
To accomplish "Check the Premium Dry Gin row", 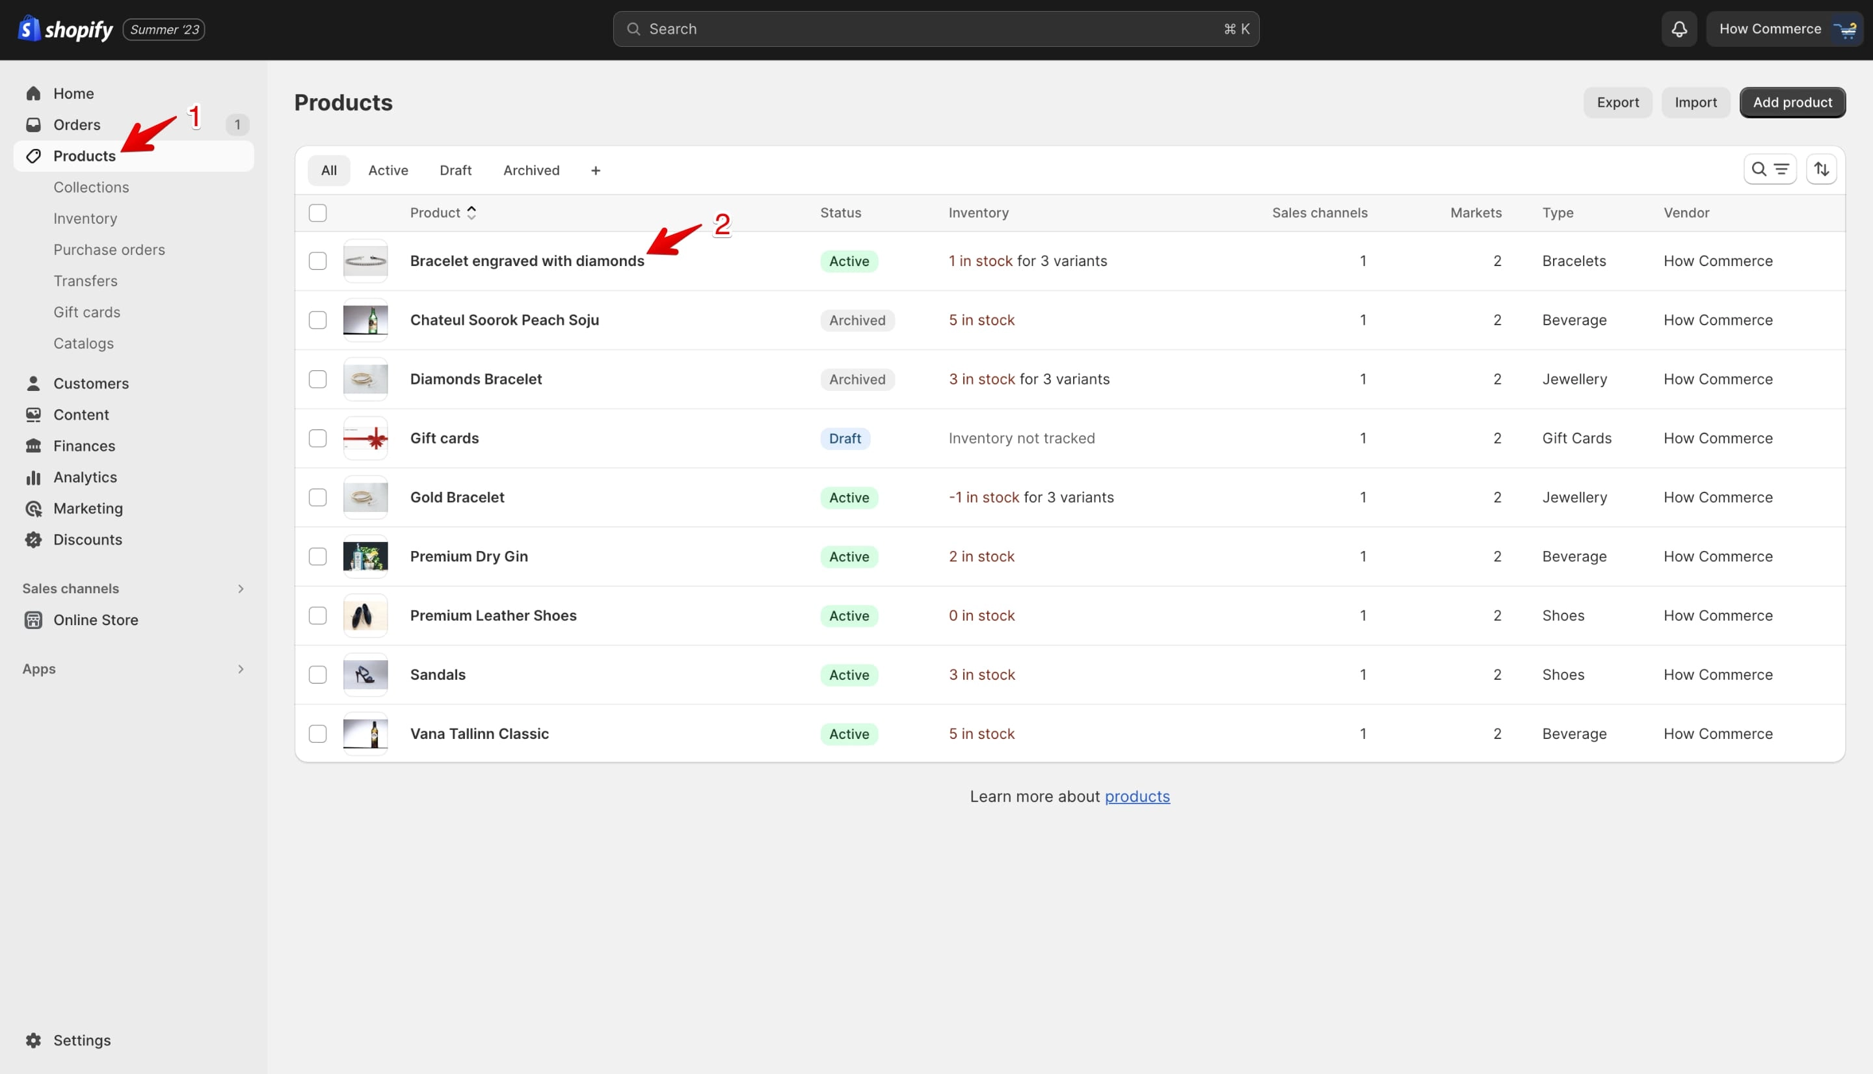I will [x=318, y=556].
